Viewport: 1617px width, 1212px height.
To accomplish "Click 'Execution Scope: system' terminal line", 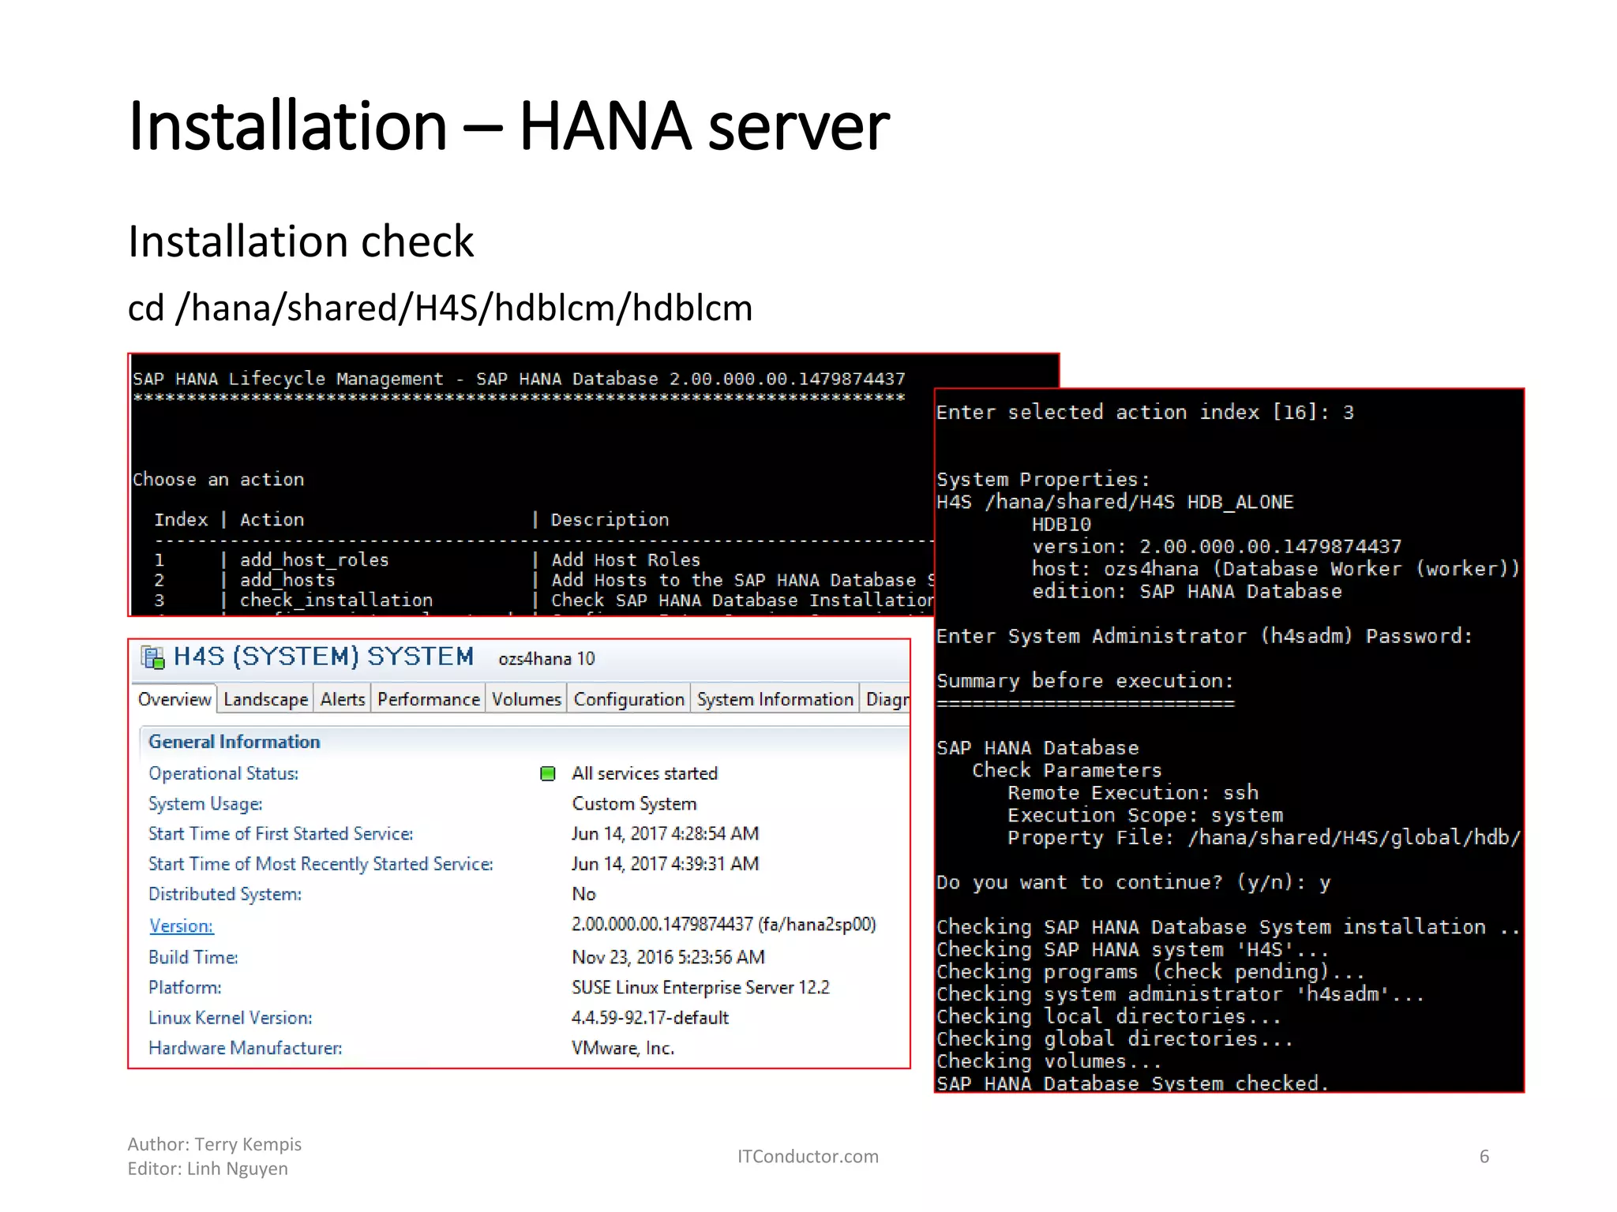I will [1145, 815].
